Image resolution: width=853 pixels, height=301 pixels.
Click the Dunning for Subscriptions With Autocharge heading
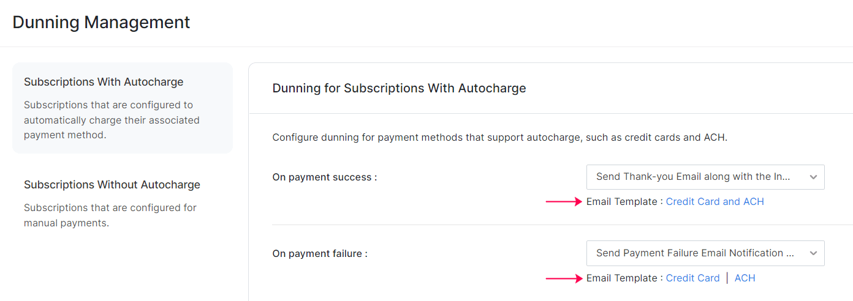pyautogui.click(x=399, y=88)
